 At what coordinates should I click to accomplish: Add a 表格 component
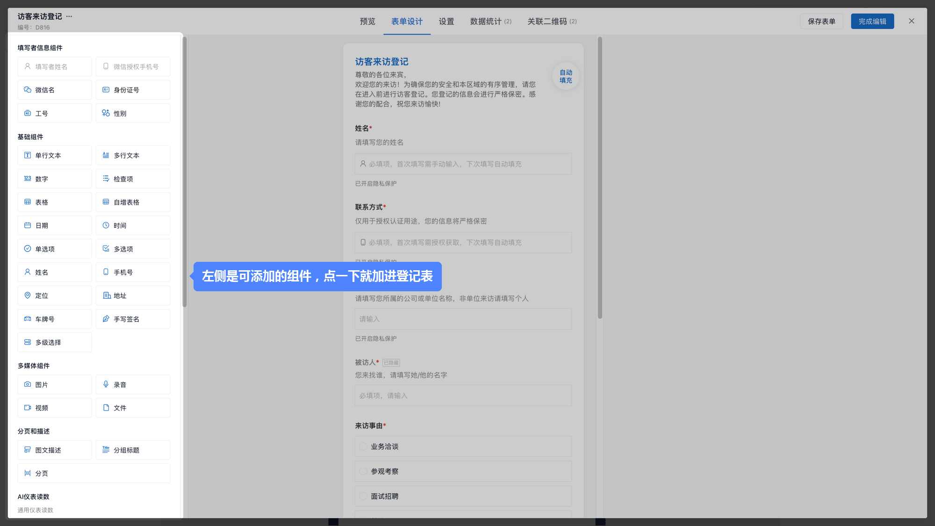click(55, 202)
